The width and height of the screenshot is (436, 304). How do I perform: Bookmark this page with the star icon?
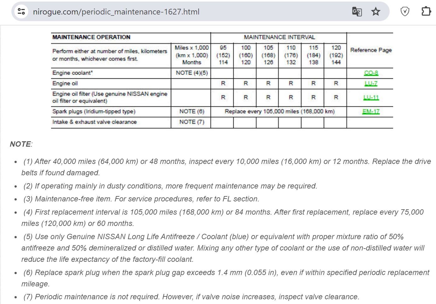(375, 12)
